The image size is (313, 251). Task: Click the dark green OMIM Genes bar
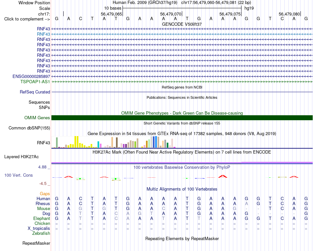pyautogui.click(x=182, y=118)
